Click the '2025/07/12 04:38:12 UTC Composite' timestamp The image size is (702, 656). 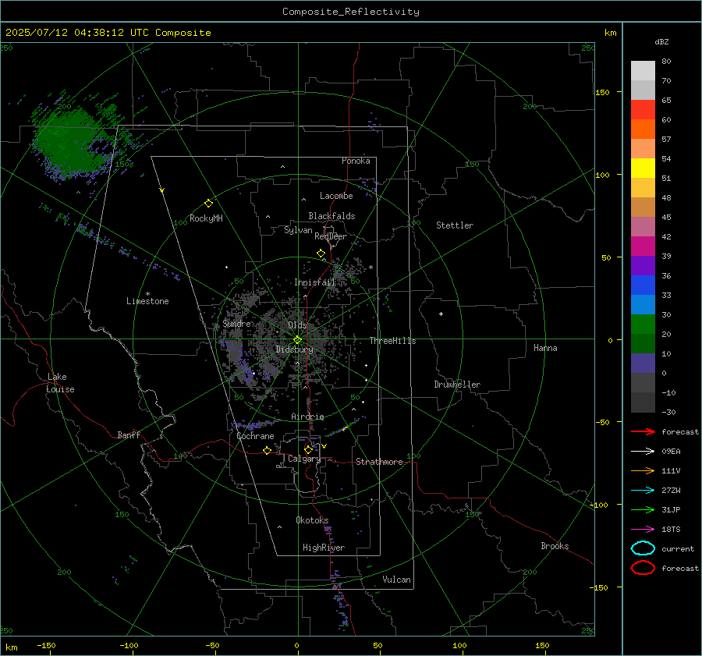pyautogui.click(x=108, y=33)
